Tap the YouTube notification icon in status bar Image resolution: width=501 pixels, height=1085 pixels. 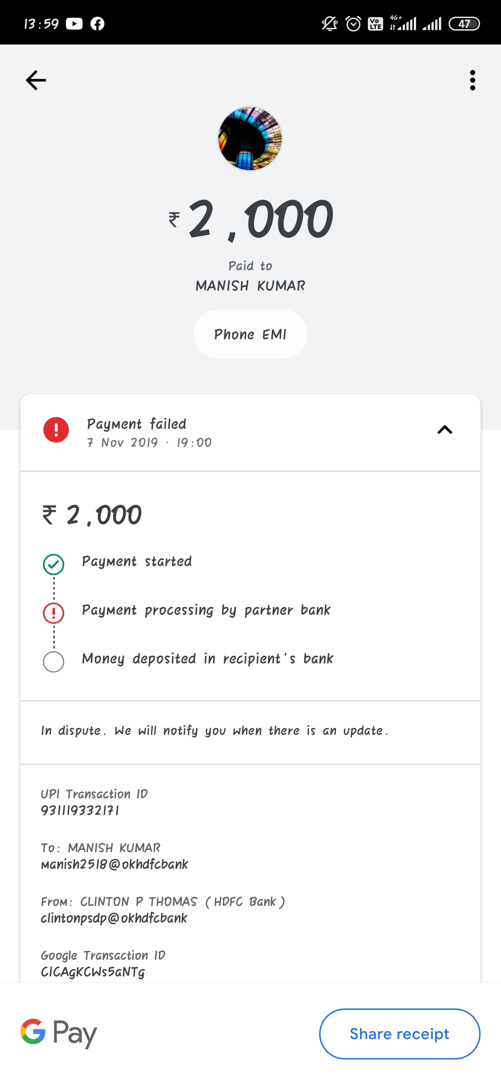coord(74,24)
